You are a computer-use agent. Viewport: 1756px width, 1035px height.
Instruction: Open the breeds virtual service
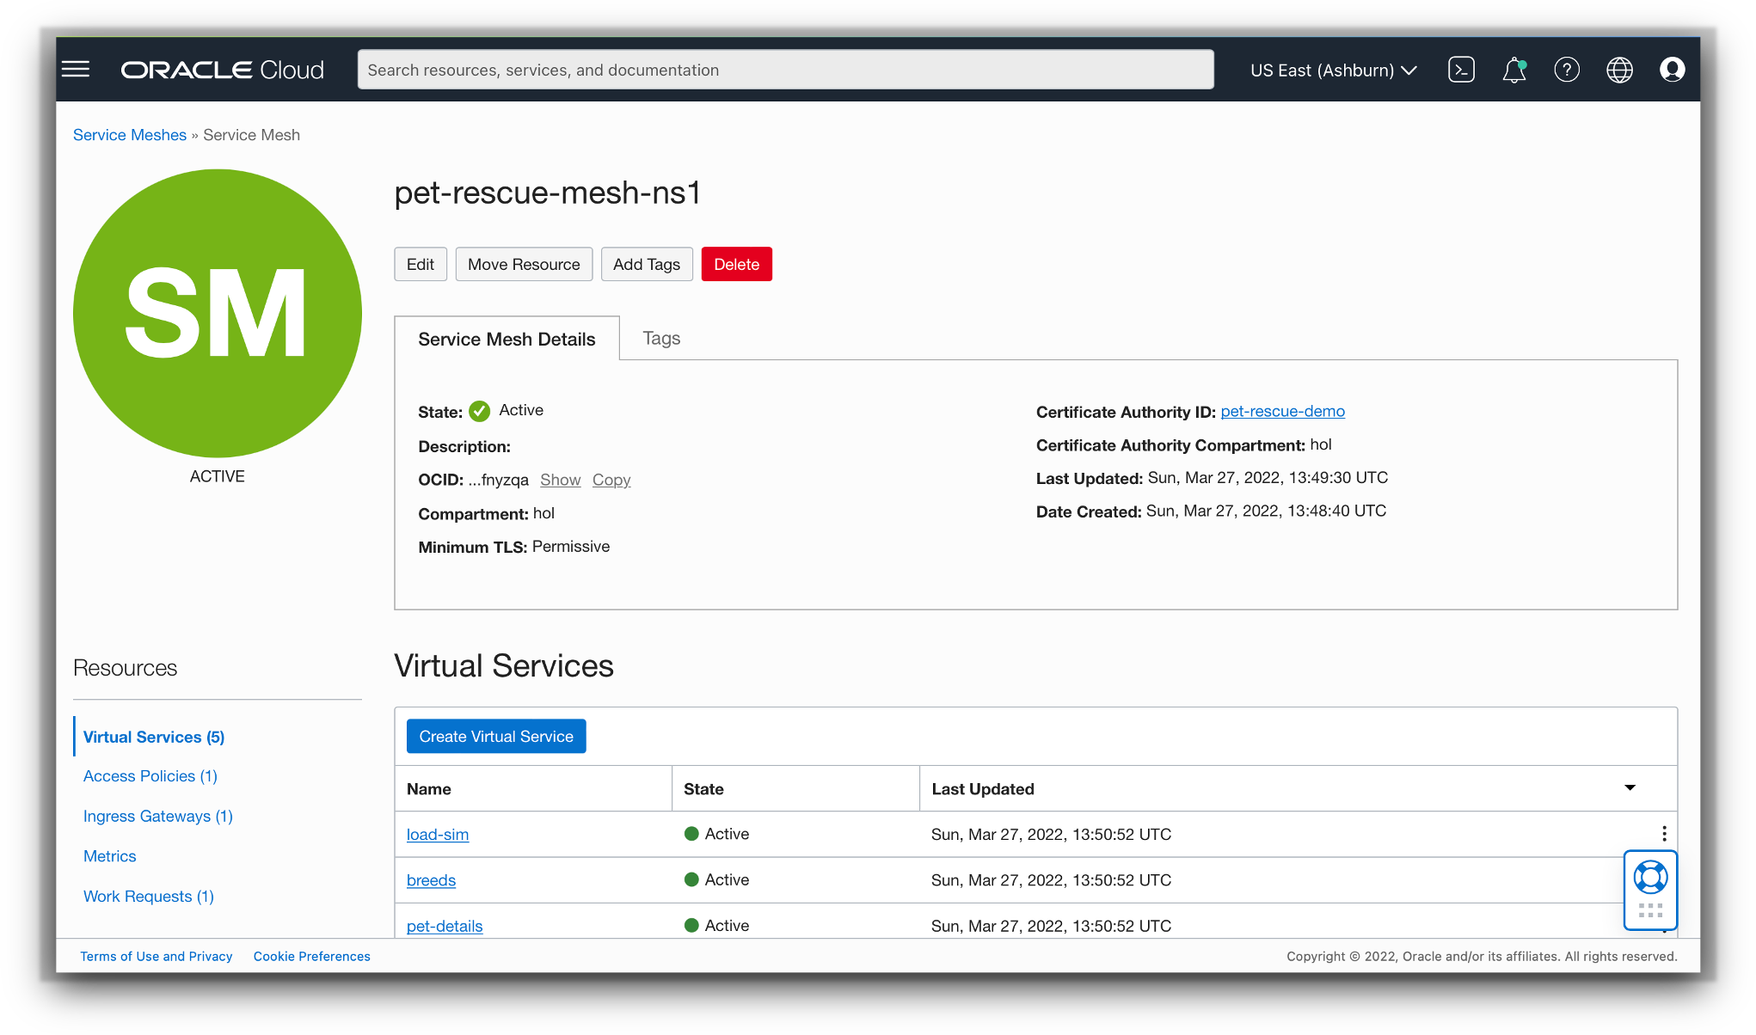[431, 880]
